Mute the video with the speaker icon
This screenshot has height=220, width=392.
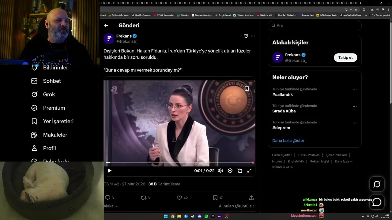(220, 170)
